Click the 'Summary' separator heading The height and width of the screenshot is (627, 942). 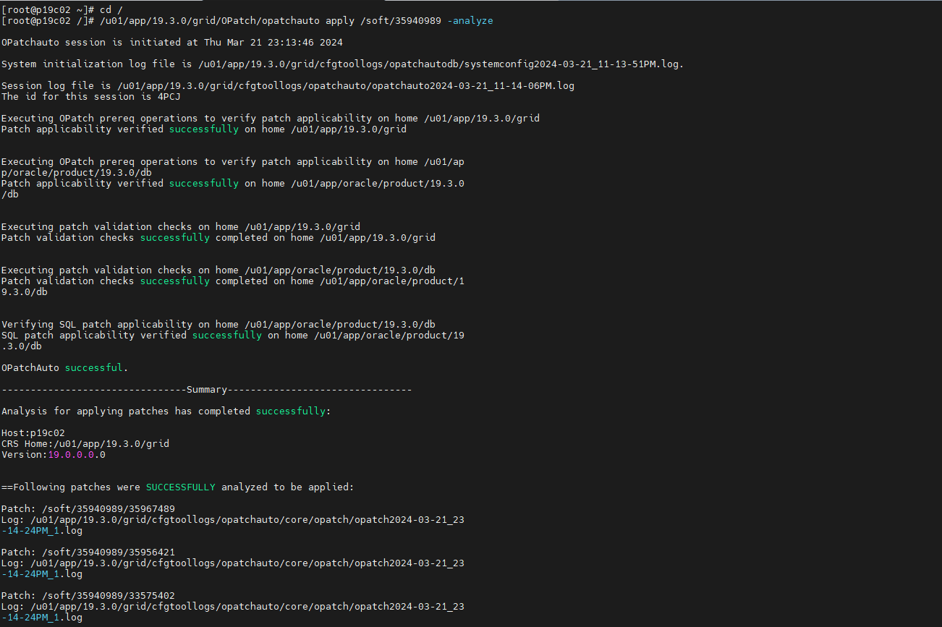(x=207, y=390)
